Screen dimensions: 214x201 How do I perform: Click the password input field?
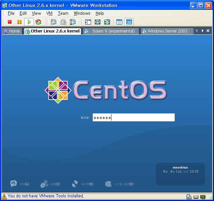coord(133,118)
